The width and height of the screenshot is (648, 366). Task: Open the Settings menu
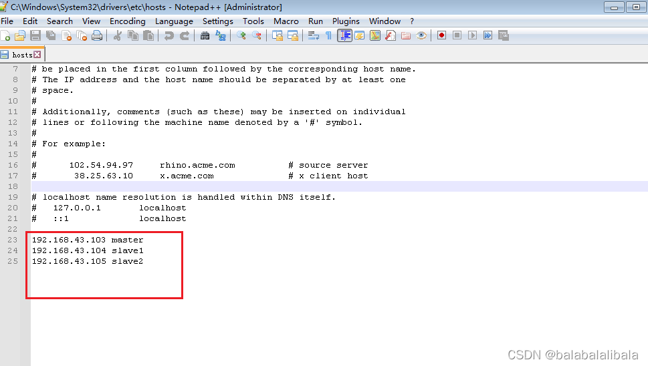pyautogui.click(x=218, y=21)
